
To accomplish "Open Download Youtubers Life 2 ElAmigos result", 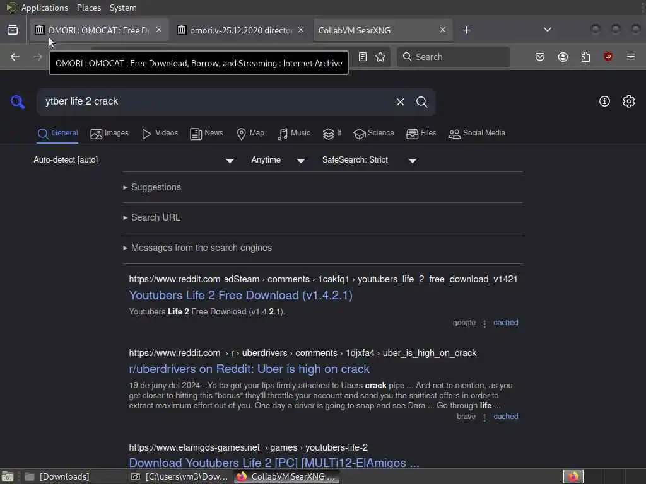I will pyautogui.click(x=274, y=462).
